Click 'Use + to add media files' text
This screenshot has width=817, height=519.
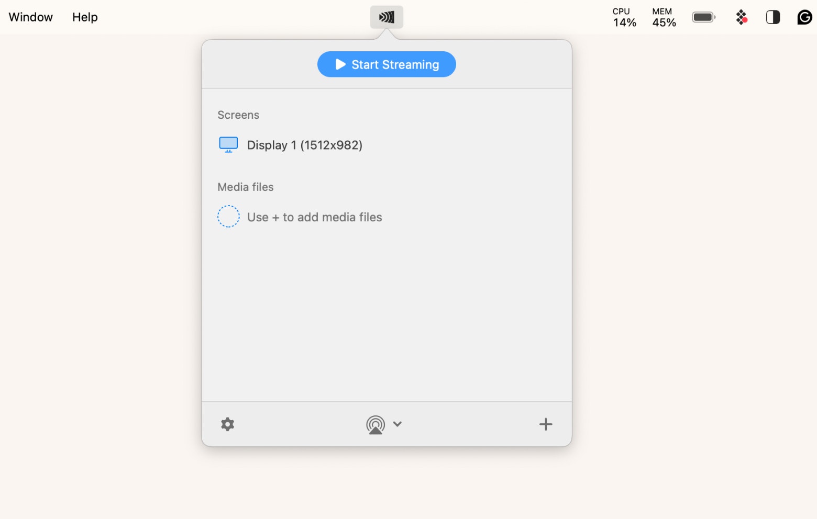315,217
